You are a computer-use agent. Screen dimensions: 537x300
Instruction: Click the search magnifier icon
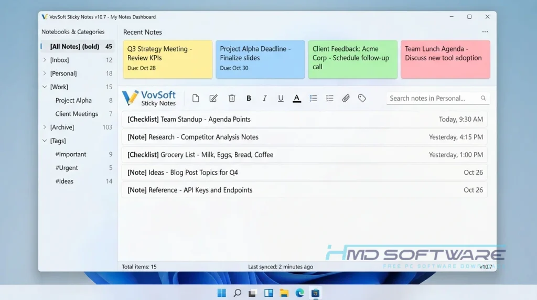point(483,98)
